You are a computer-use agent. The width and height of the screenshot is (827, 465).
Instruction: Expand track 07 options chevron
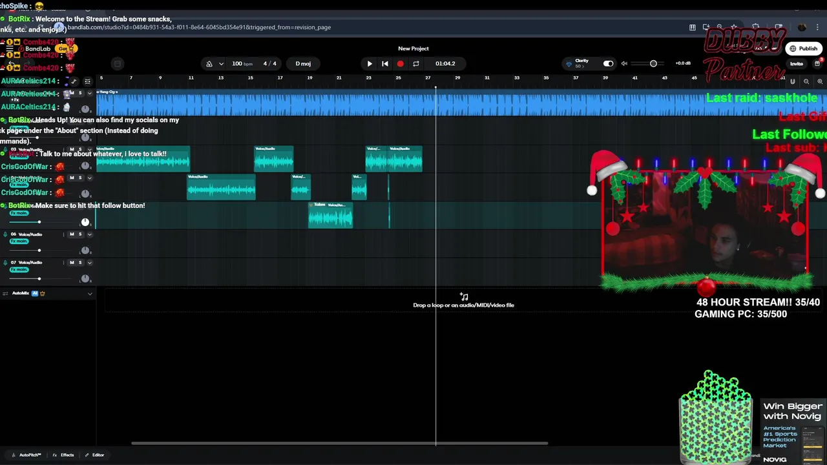click(90, 263)
